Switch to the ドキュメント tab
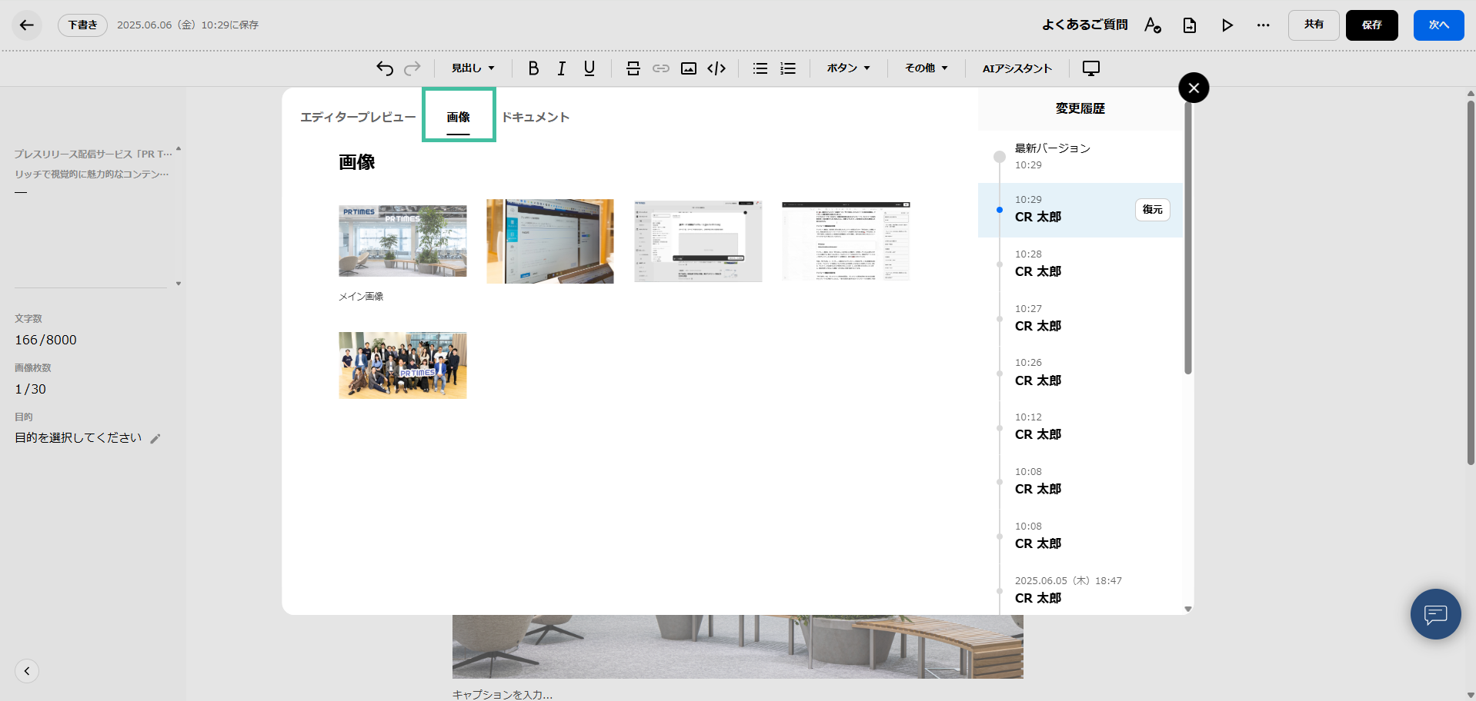Viewport: 1476px width, 701px height. pos(536,117)
